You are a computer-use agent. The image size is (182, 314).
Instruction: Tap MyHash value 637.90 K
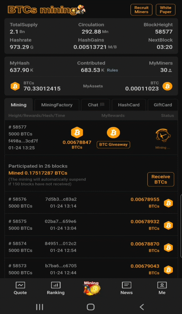click(x=22, y=70)
